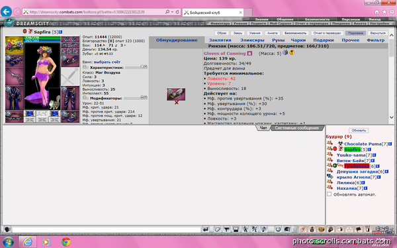Click the eraser icon in chat toolbar
The image size is (397, 248).
point(217,229)
